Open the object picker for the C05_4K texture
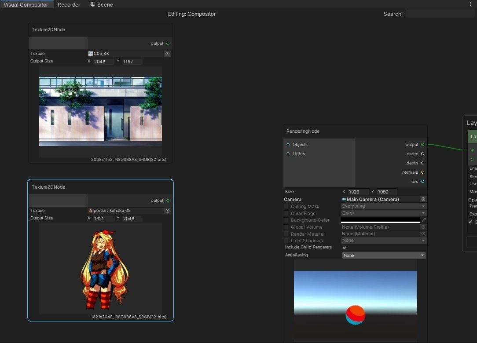Screen dimensions: 477x343 (x=167, y=54)
